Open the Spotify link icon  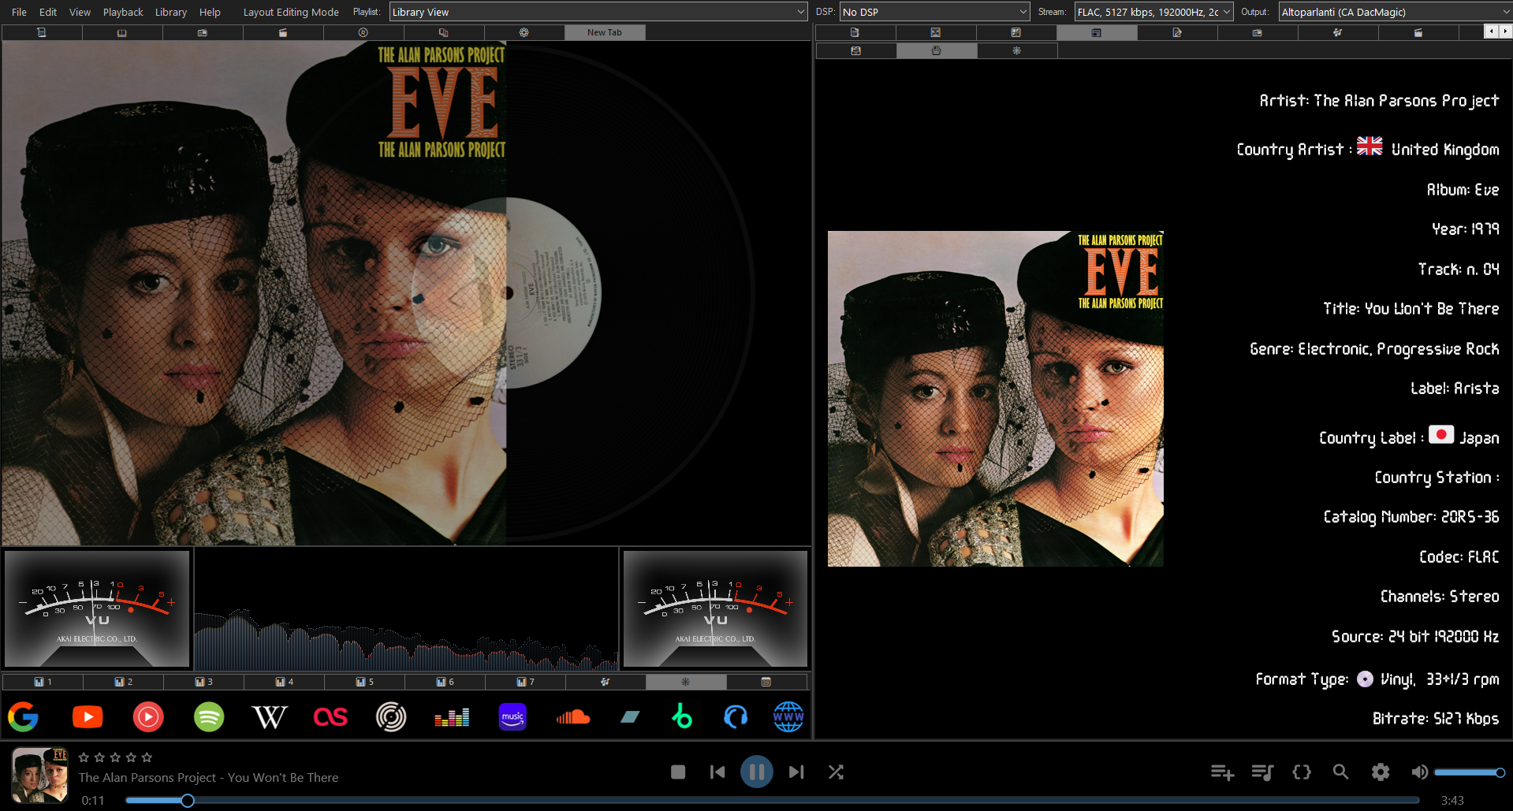click(209, 716)
